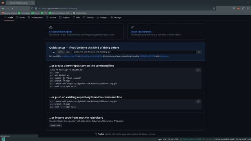Open the creating a new file link

pos(70,56)
